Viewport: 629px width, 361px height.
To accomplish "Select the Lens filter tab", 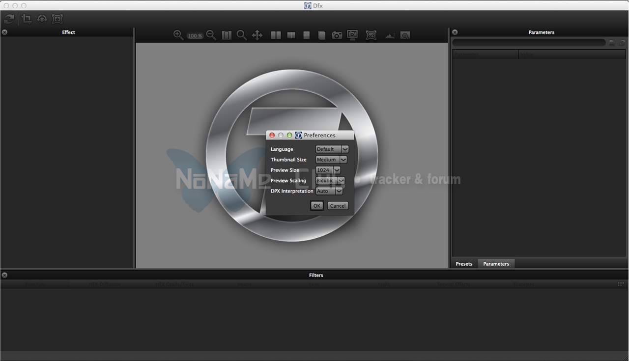I will pos(314,284).
